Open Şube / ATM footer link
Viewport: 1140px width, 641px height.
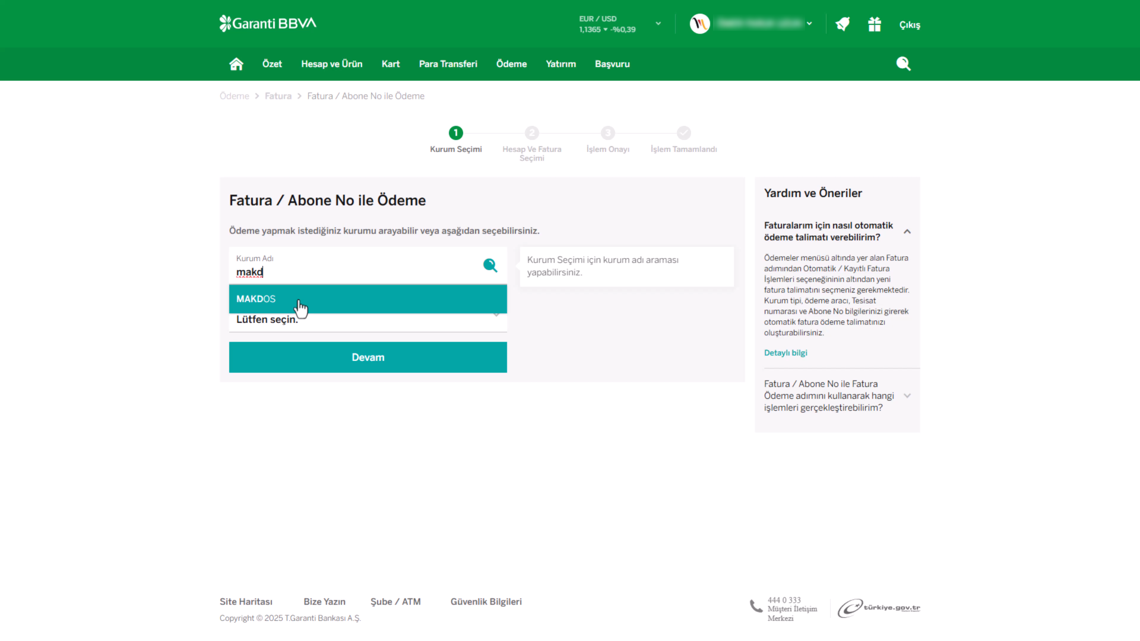395,602
